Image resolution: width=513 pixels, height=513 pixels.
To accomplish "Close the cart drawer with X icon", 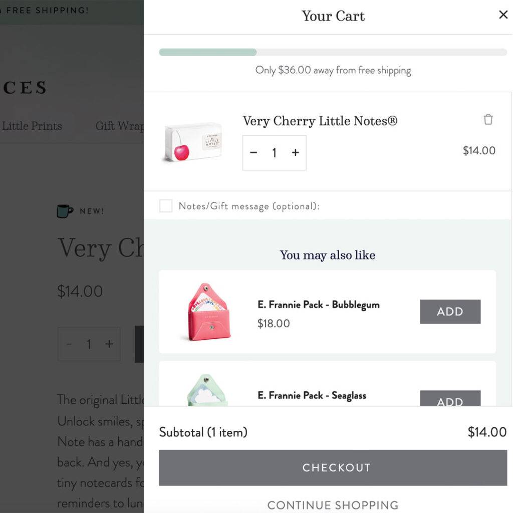I will point(503,15).
